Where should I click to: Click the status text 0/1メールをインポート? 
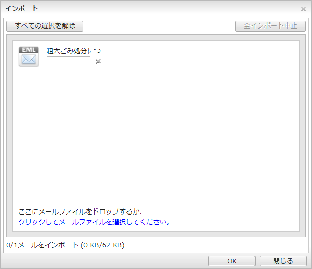42,245
